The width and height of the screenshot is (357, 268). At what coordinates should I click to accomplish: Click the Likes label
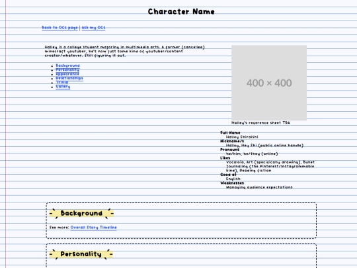click(225, 158)
